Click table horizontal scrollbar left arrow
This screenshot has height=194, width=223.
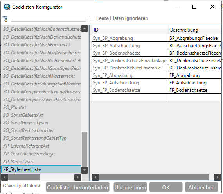click(95, 177)
